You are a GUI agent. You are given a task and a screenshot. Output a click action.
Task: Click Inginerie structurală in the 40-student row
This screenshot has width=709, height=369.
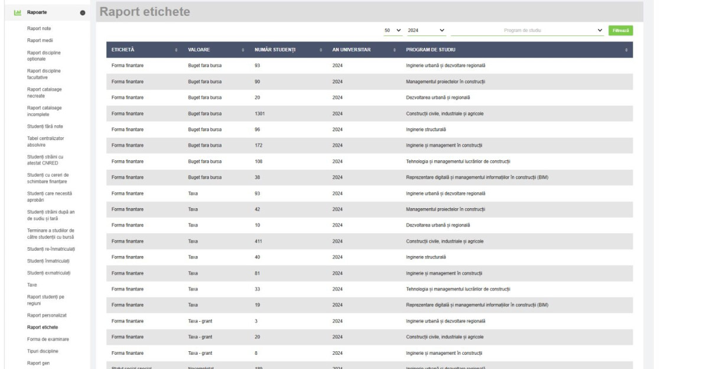426,257
